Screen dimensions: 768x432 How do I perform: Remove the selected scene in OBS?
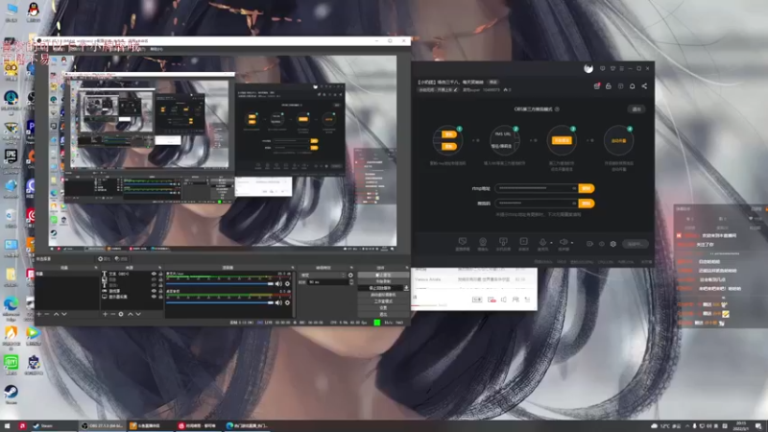47,314
